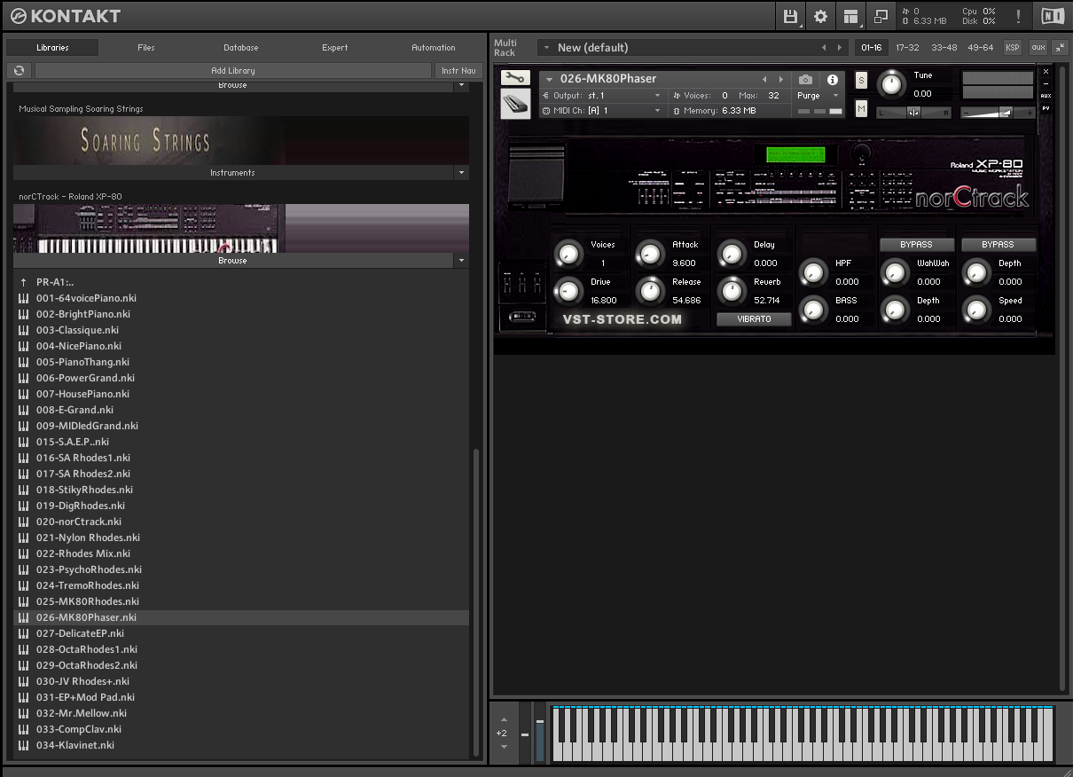The height and width of the screenshot is (777, 1073).
Task: Click the exclamation-mark warning icon
Action: tap(1018, 16)
